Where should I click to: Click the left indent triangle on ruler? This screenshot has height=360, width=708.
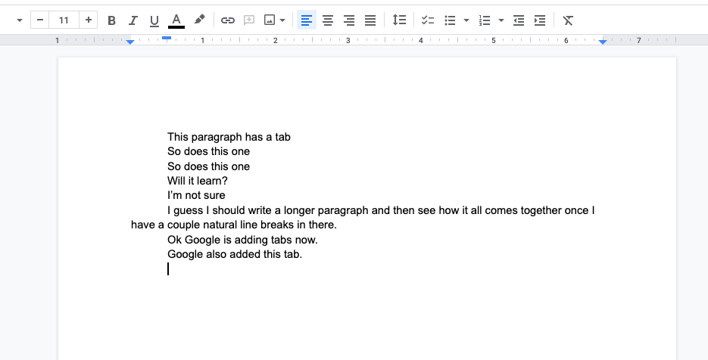click(x=130, y=42)
